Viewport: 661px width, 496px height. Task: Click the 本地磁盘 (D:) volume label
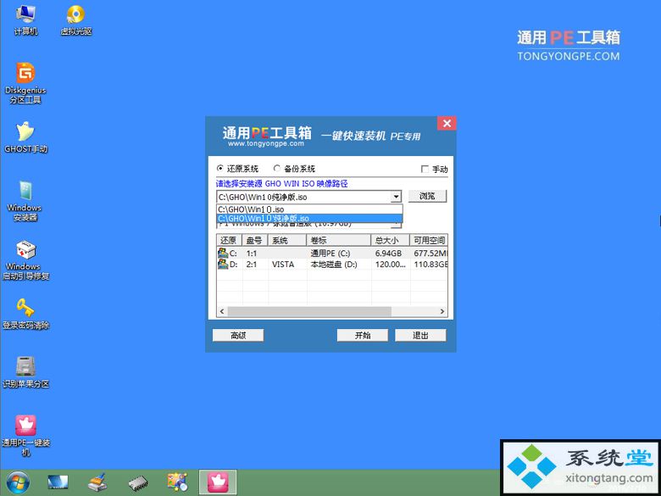[333, 265]
